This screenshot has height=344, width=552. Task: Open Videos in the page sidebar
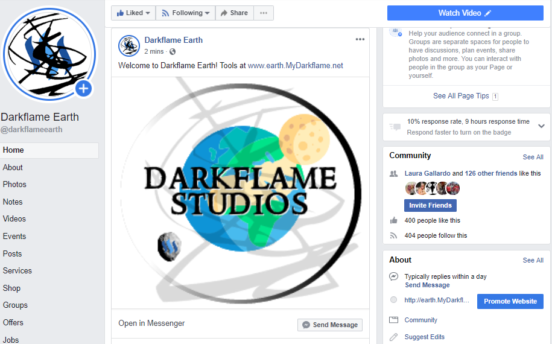point(14,219)
